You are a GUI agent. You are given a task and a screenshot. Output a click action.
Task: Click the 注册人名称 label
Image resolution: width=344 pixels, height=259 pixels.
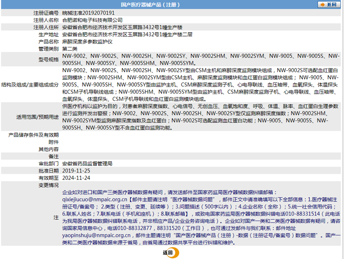(46, 20)
